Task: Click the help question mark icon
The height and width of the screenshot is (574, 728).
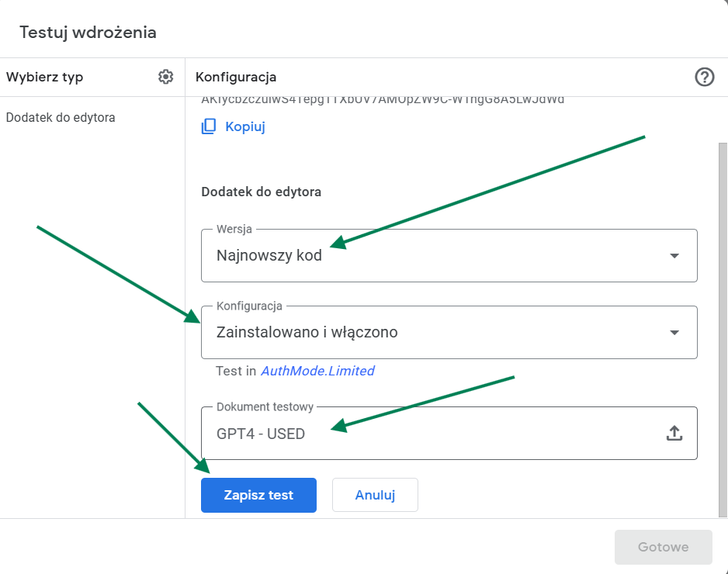Action: click(704, 77)
